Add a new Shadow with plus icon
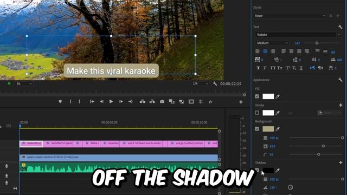This screenshot has height=195, width=347. point(340,162)
